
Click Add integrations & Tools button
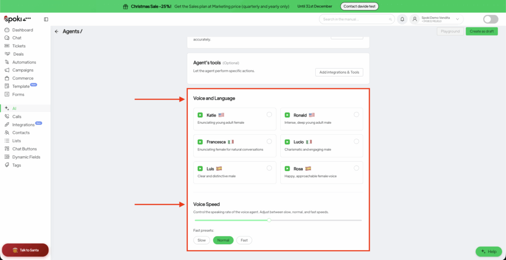click(339, 72)
